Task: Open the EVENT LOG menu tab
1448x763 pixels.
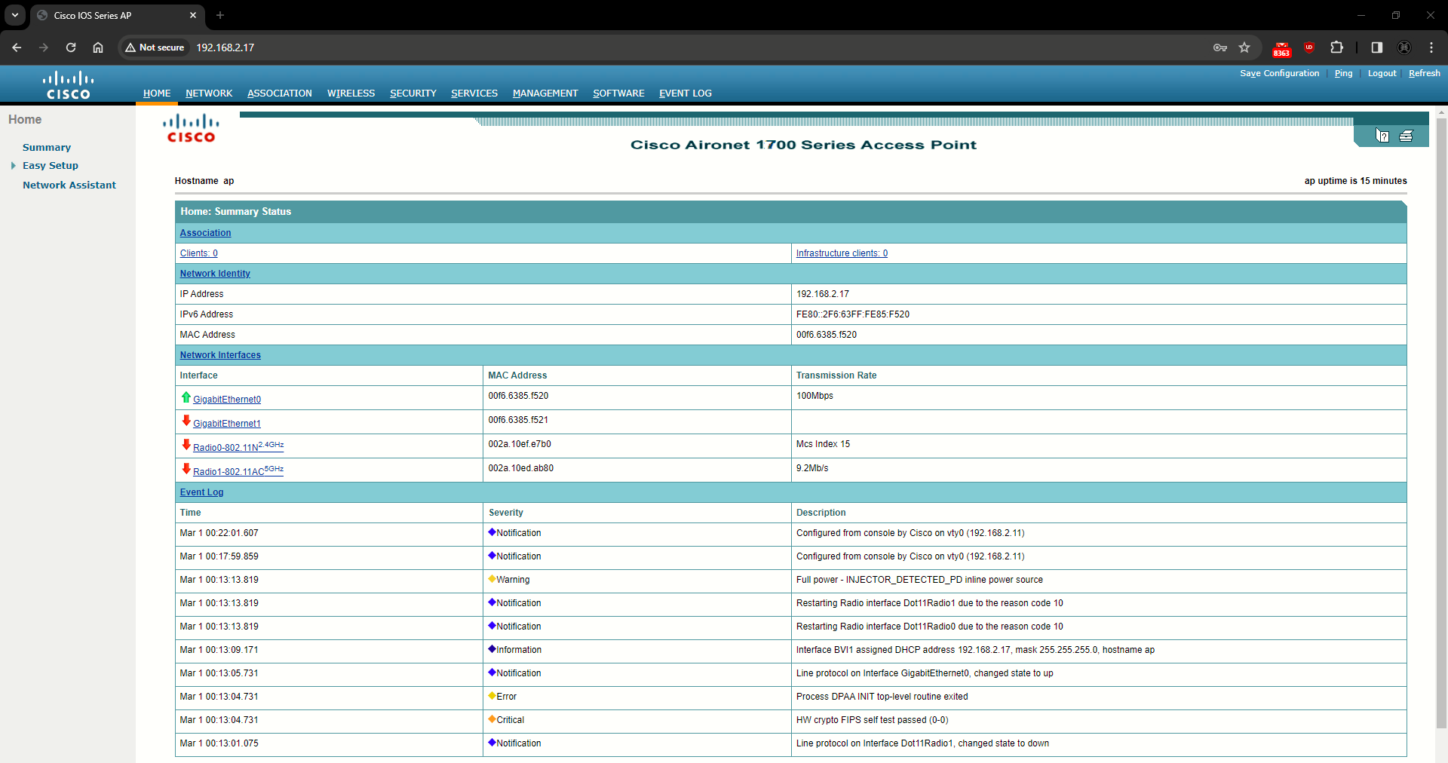Action: coord(686,93)
